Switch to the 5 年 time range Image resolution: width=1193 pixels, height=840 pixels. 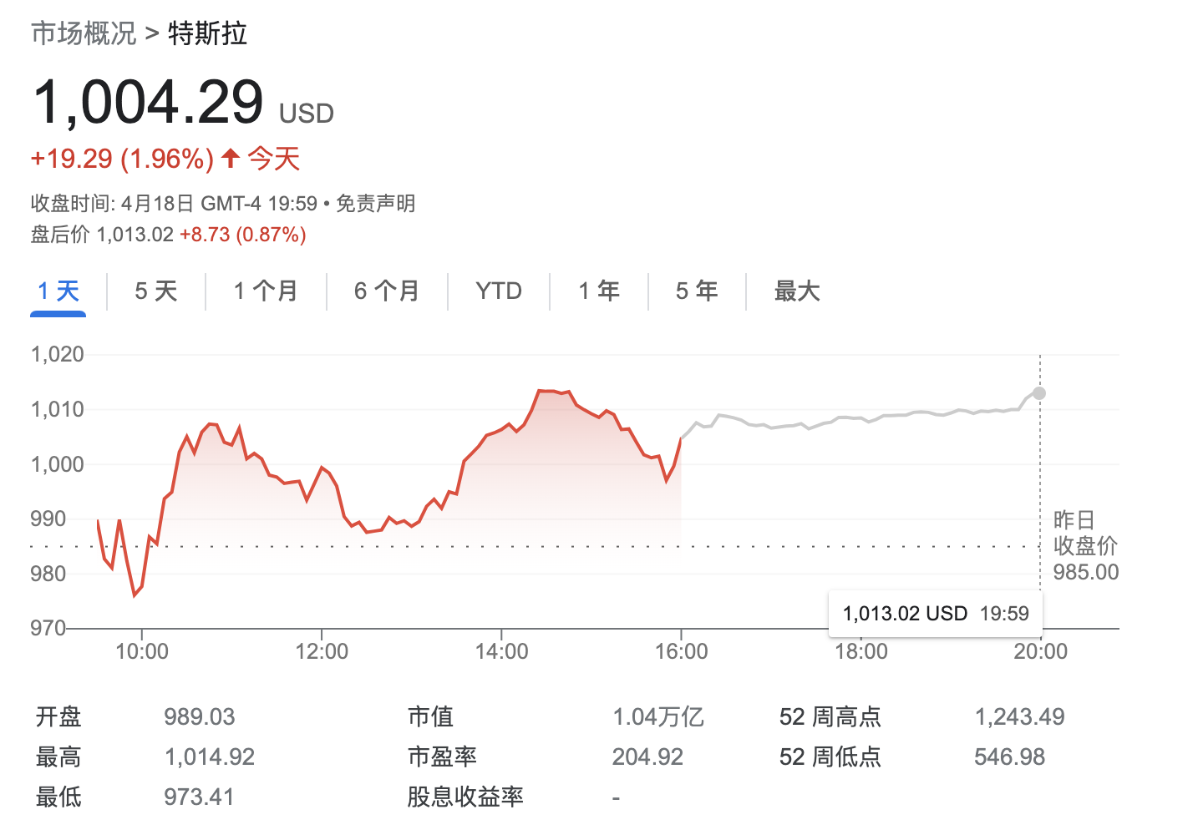click(x=696, y=291)
